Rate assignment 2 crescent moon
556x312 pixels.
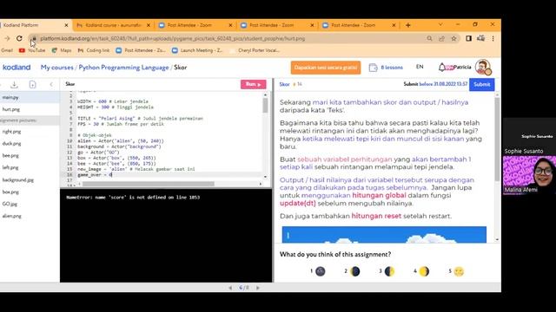[354, 271]
